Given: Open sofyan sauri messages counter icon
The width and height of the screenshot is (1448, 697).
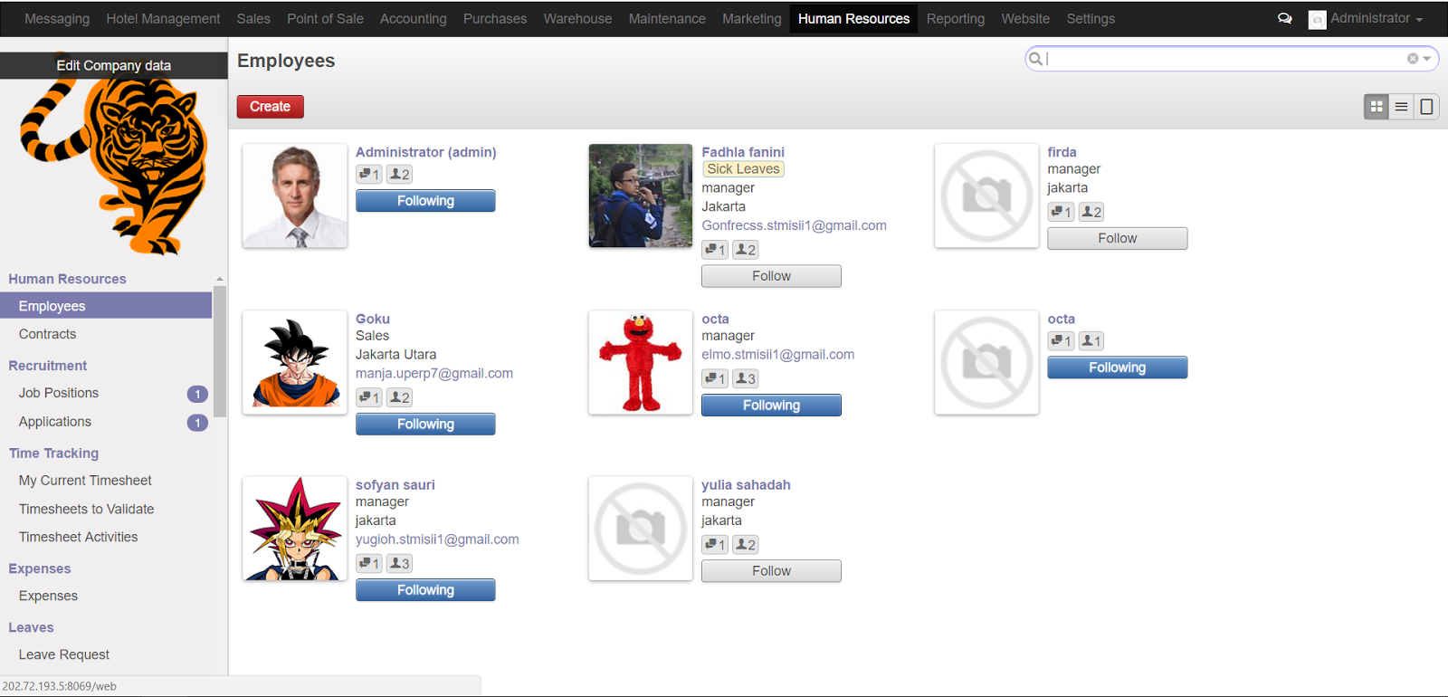Looking at the screenshot, I should (x=369, y=563).
